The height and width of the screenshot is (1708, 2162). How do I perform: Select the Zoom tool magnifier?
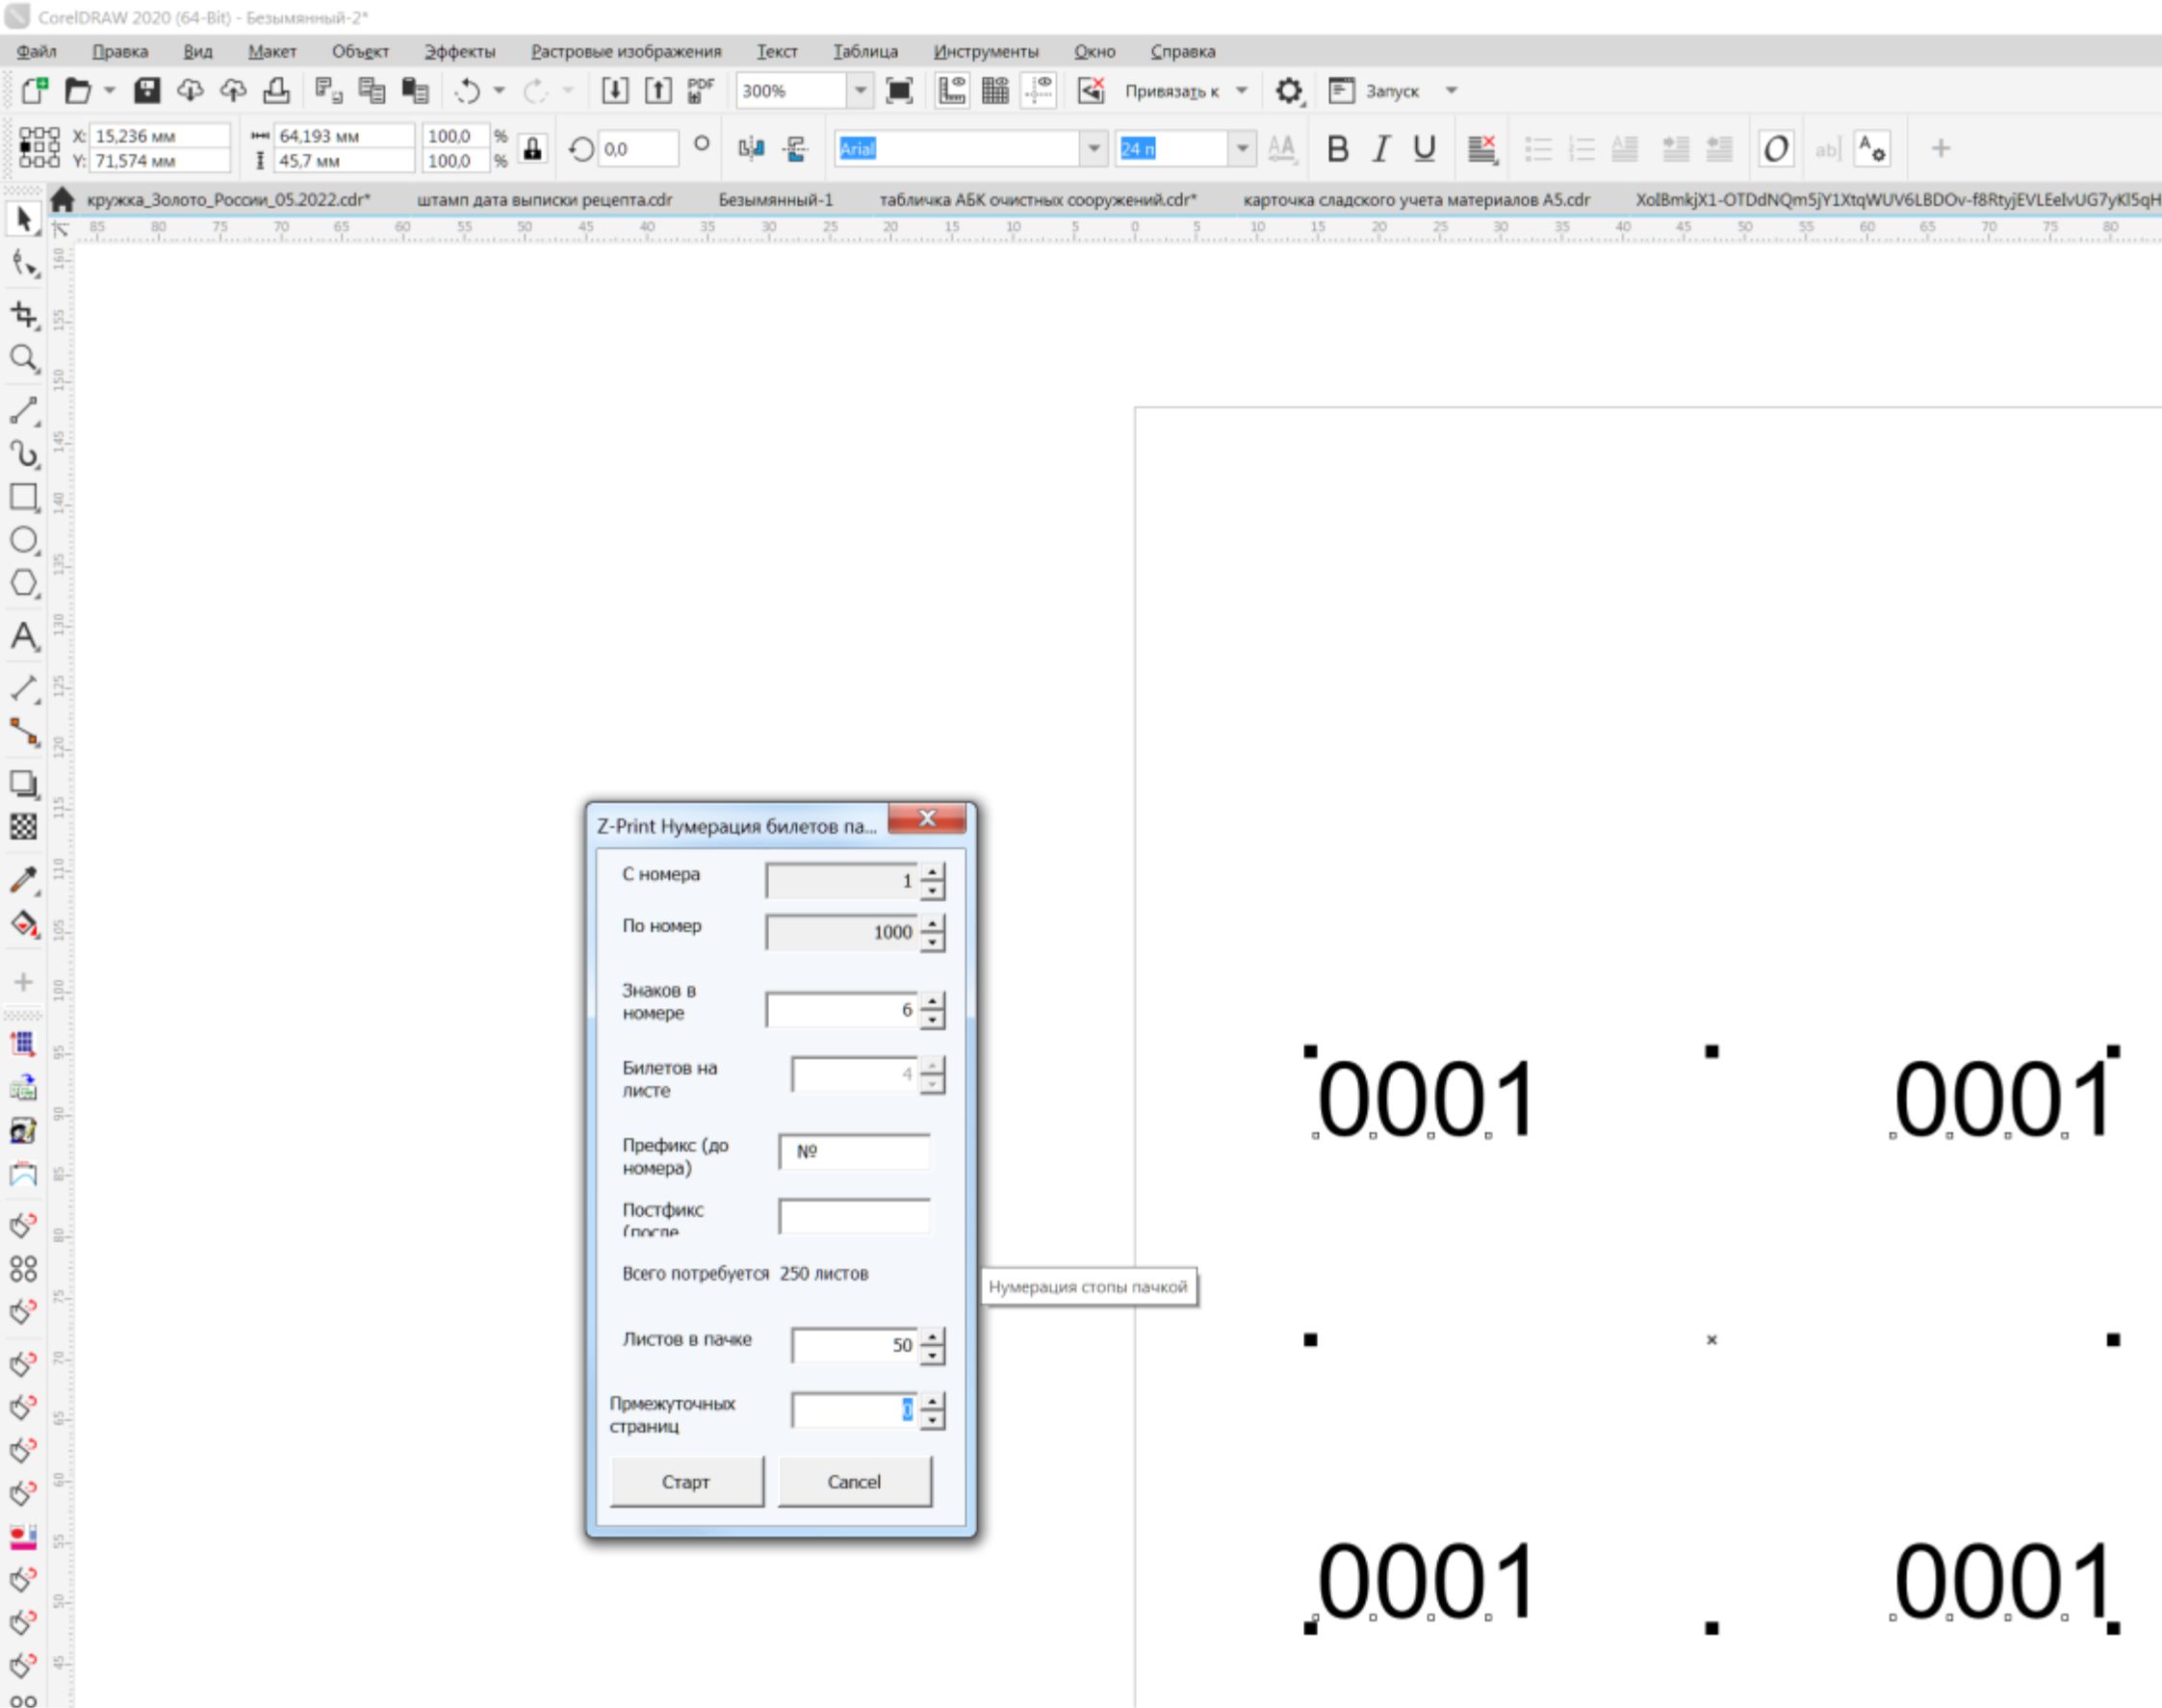pyautogui.click(x=24, y=359)
